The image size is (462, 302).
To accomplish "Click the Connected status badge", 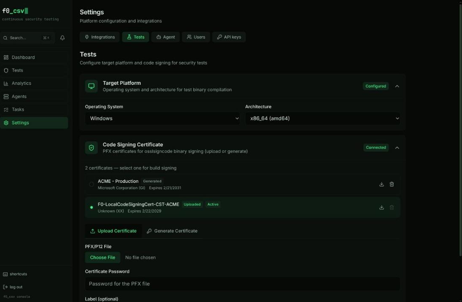I will (x=376, y=148).
